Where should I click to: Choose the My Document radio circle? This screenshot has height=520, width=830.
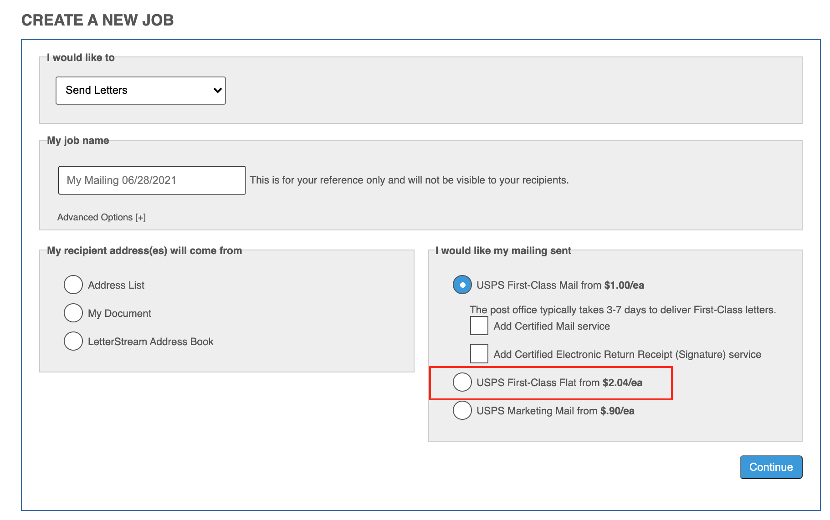pos(73,313)
